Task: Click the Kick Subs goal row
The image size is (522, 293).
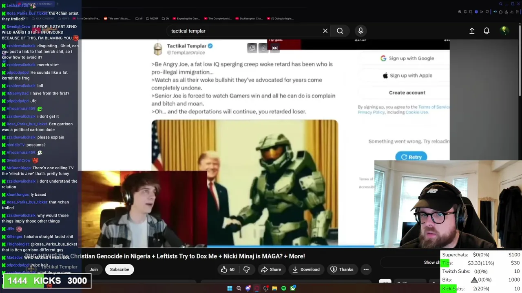Action: pos(481,289)
